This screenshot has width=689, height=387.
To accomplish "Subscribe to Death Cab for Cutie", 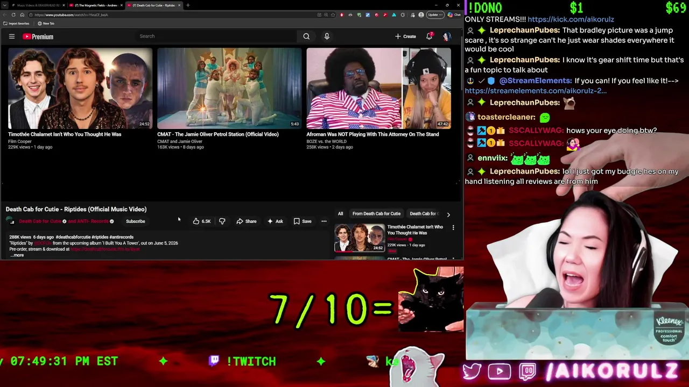I will (135, 221).
